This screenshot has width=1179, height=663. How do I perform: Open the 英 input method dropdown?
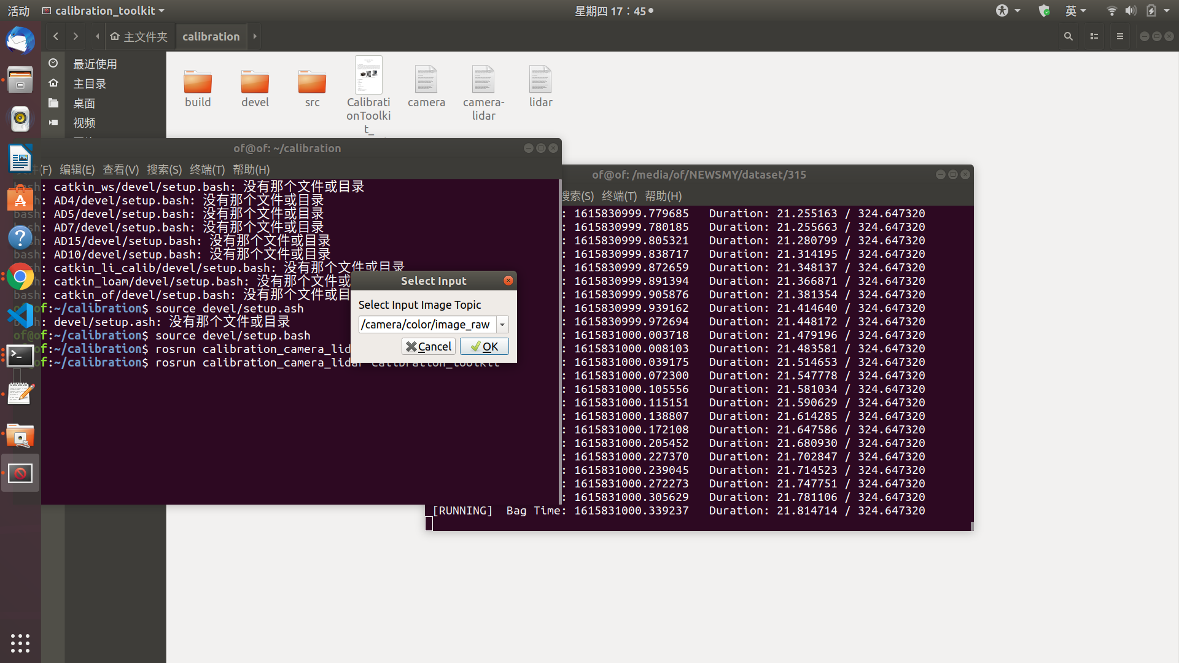click(1076, 10)
